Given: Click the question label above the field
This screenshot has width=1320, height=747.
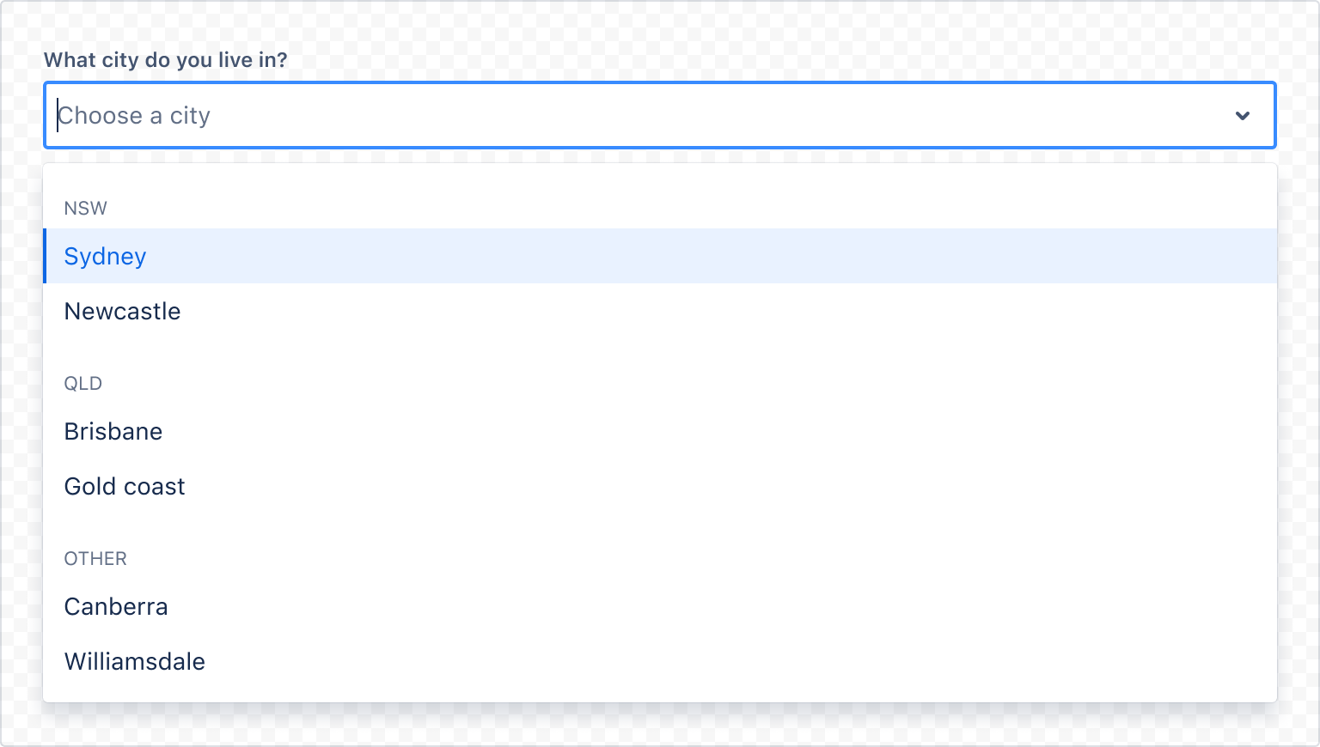Looking at the screenshot, I should 166,59.
